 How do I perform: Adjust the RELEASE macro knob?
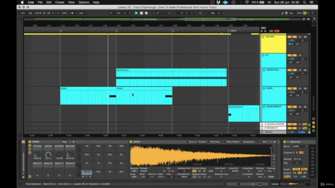click(x=70, y=155)
